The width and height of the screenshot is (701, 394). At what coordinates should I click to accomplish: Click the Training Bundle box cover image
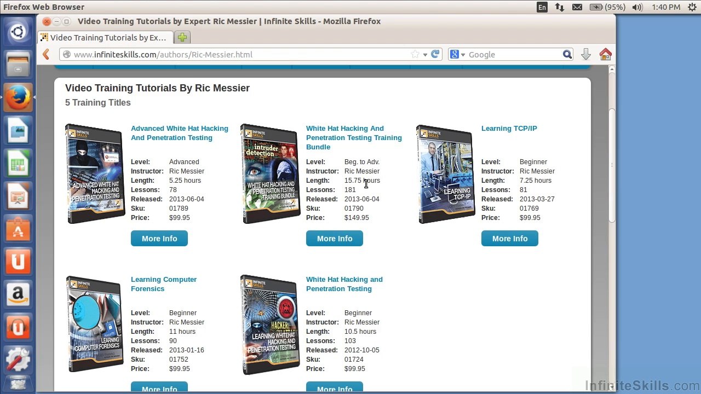pos(270,174)
